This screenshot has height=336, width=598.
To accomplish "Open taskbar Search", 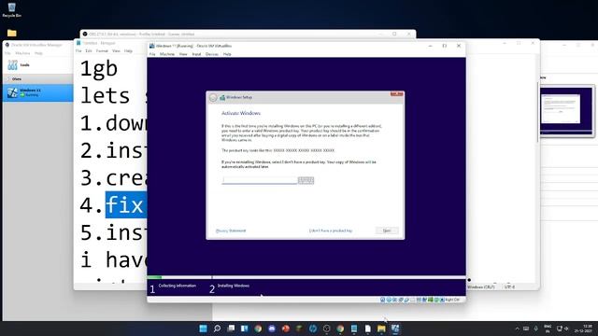I will 217,329.
